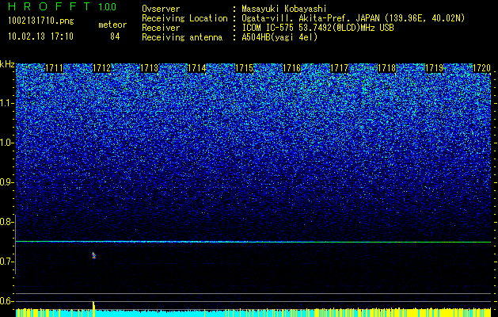Click the 1720 time marker
Image resolution: width=498 pixels, height=317 pixels.
pos(482,68)
